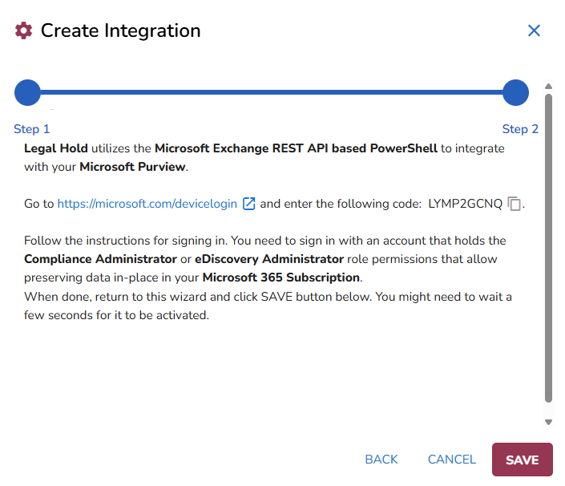Click the LYMP2GCNQ code text

[x=465, y=204]
